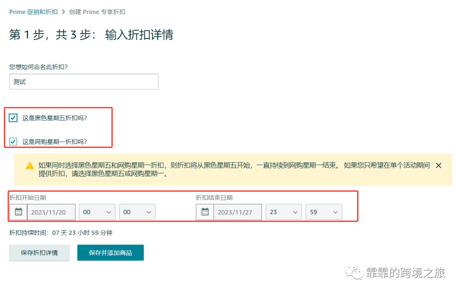Image resolution: width=460 pixels, height=293 pixels.
Task: Uncheck the 网购星期一折扣 checkbox
Action: (x=13, y=141)
